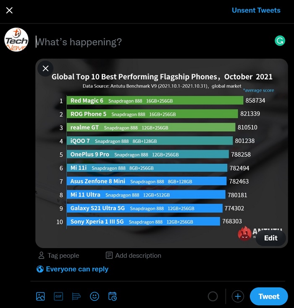This screenshot has height=308, width=294.
Task: Click the TechNave profile avatar
Action: click(16, 40)
